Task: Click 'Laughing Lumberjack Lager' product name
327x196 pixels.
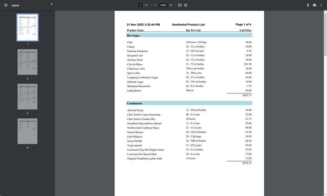Action: pos(143,77)
